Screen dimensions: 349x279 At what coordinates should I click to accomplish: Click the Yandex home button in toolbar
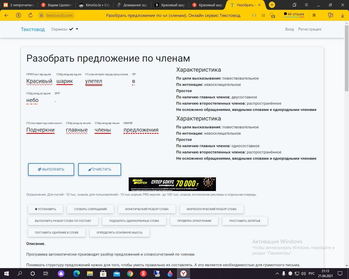tap(19, 15)
